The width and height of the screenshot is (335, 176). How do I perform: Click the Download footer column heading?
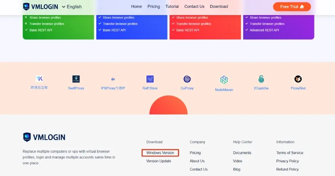(155, 142)
